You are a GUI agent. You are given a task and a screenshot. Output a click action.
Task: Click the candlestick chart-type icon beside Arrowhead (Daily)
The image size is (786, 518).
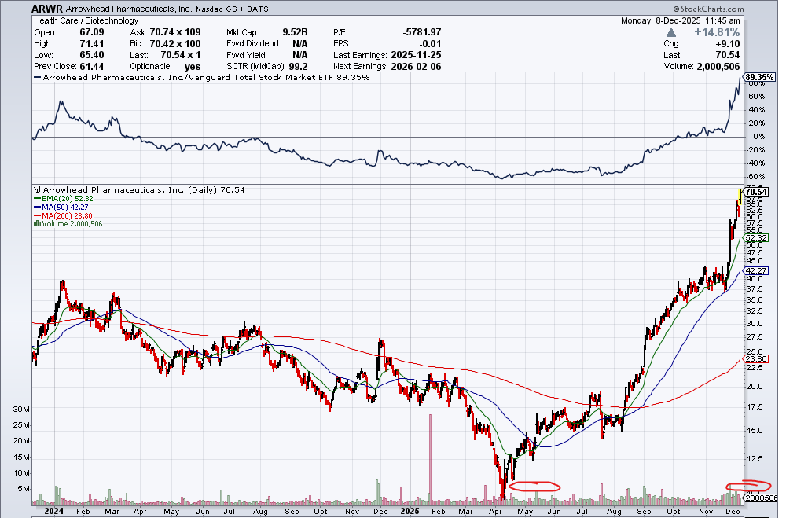click(38, 190)
